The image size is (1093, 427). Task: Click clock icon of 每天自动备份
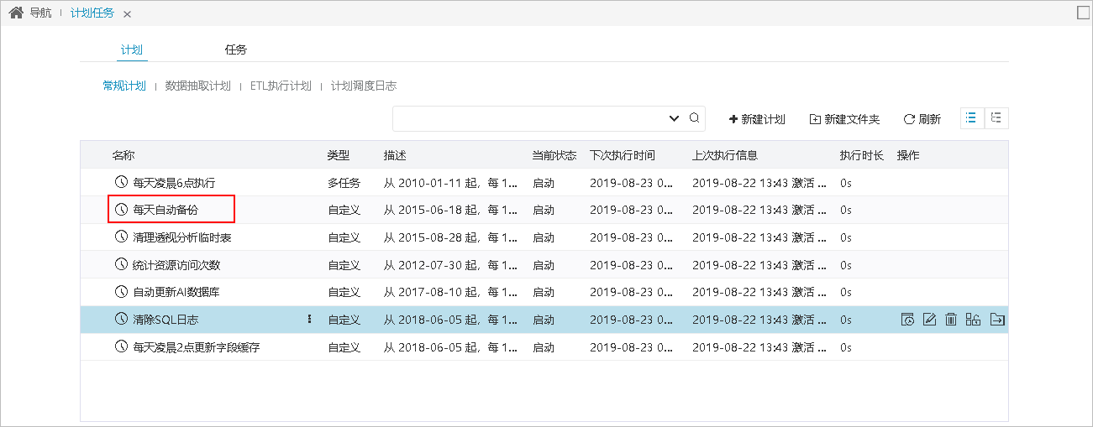pyautogui.click(x=120, y=209)
